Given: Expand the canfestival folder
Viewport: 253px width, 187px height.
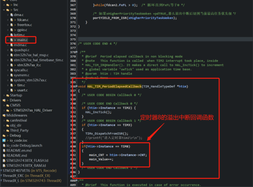Looking at the screenshot, I should [x=4, y=120].
